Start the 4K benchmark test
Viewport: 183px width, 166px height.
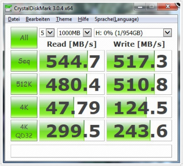click(24, 107)
